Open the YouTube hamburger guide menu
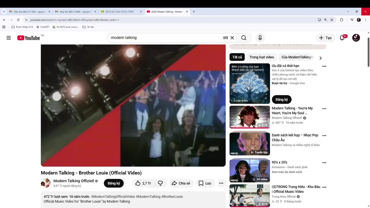 [9, 38]
